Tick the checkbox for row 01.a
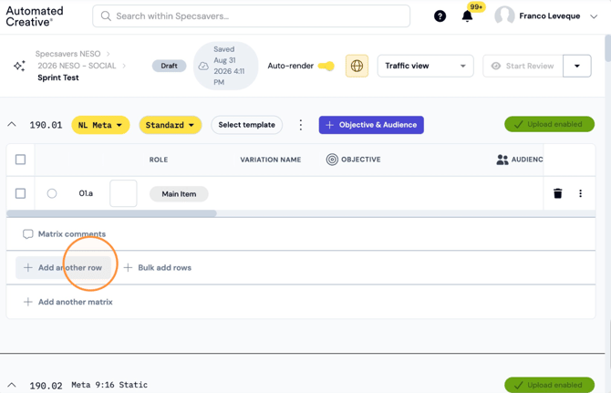The image size is (611, 393). [x=20, y=193]
